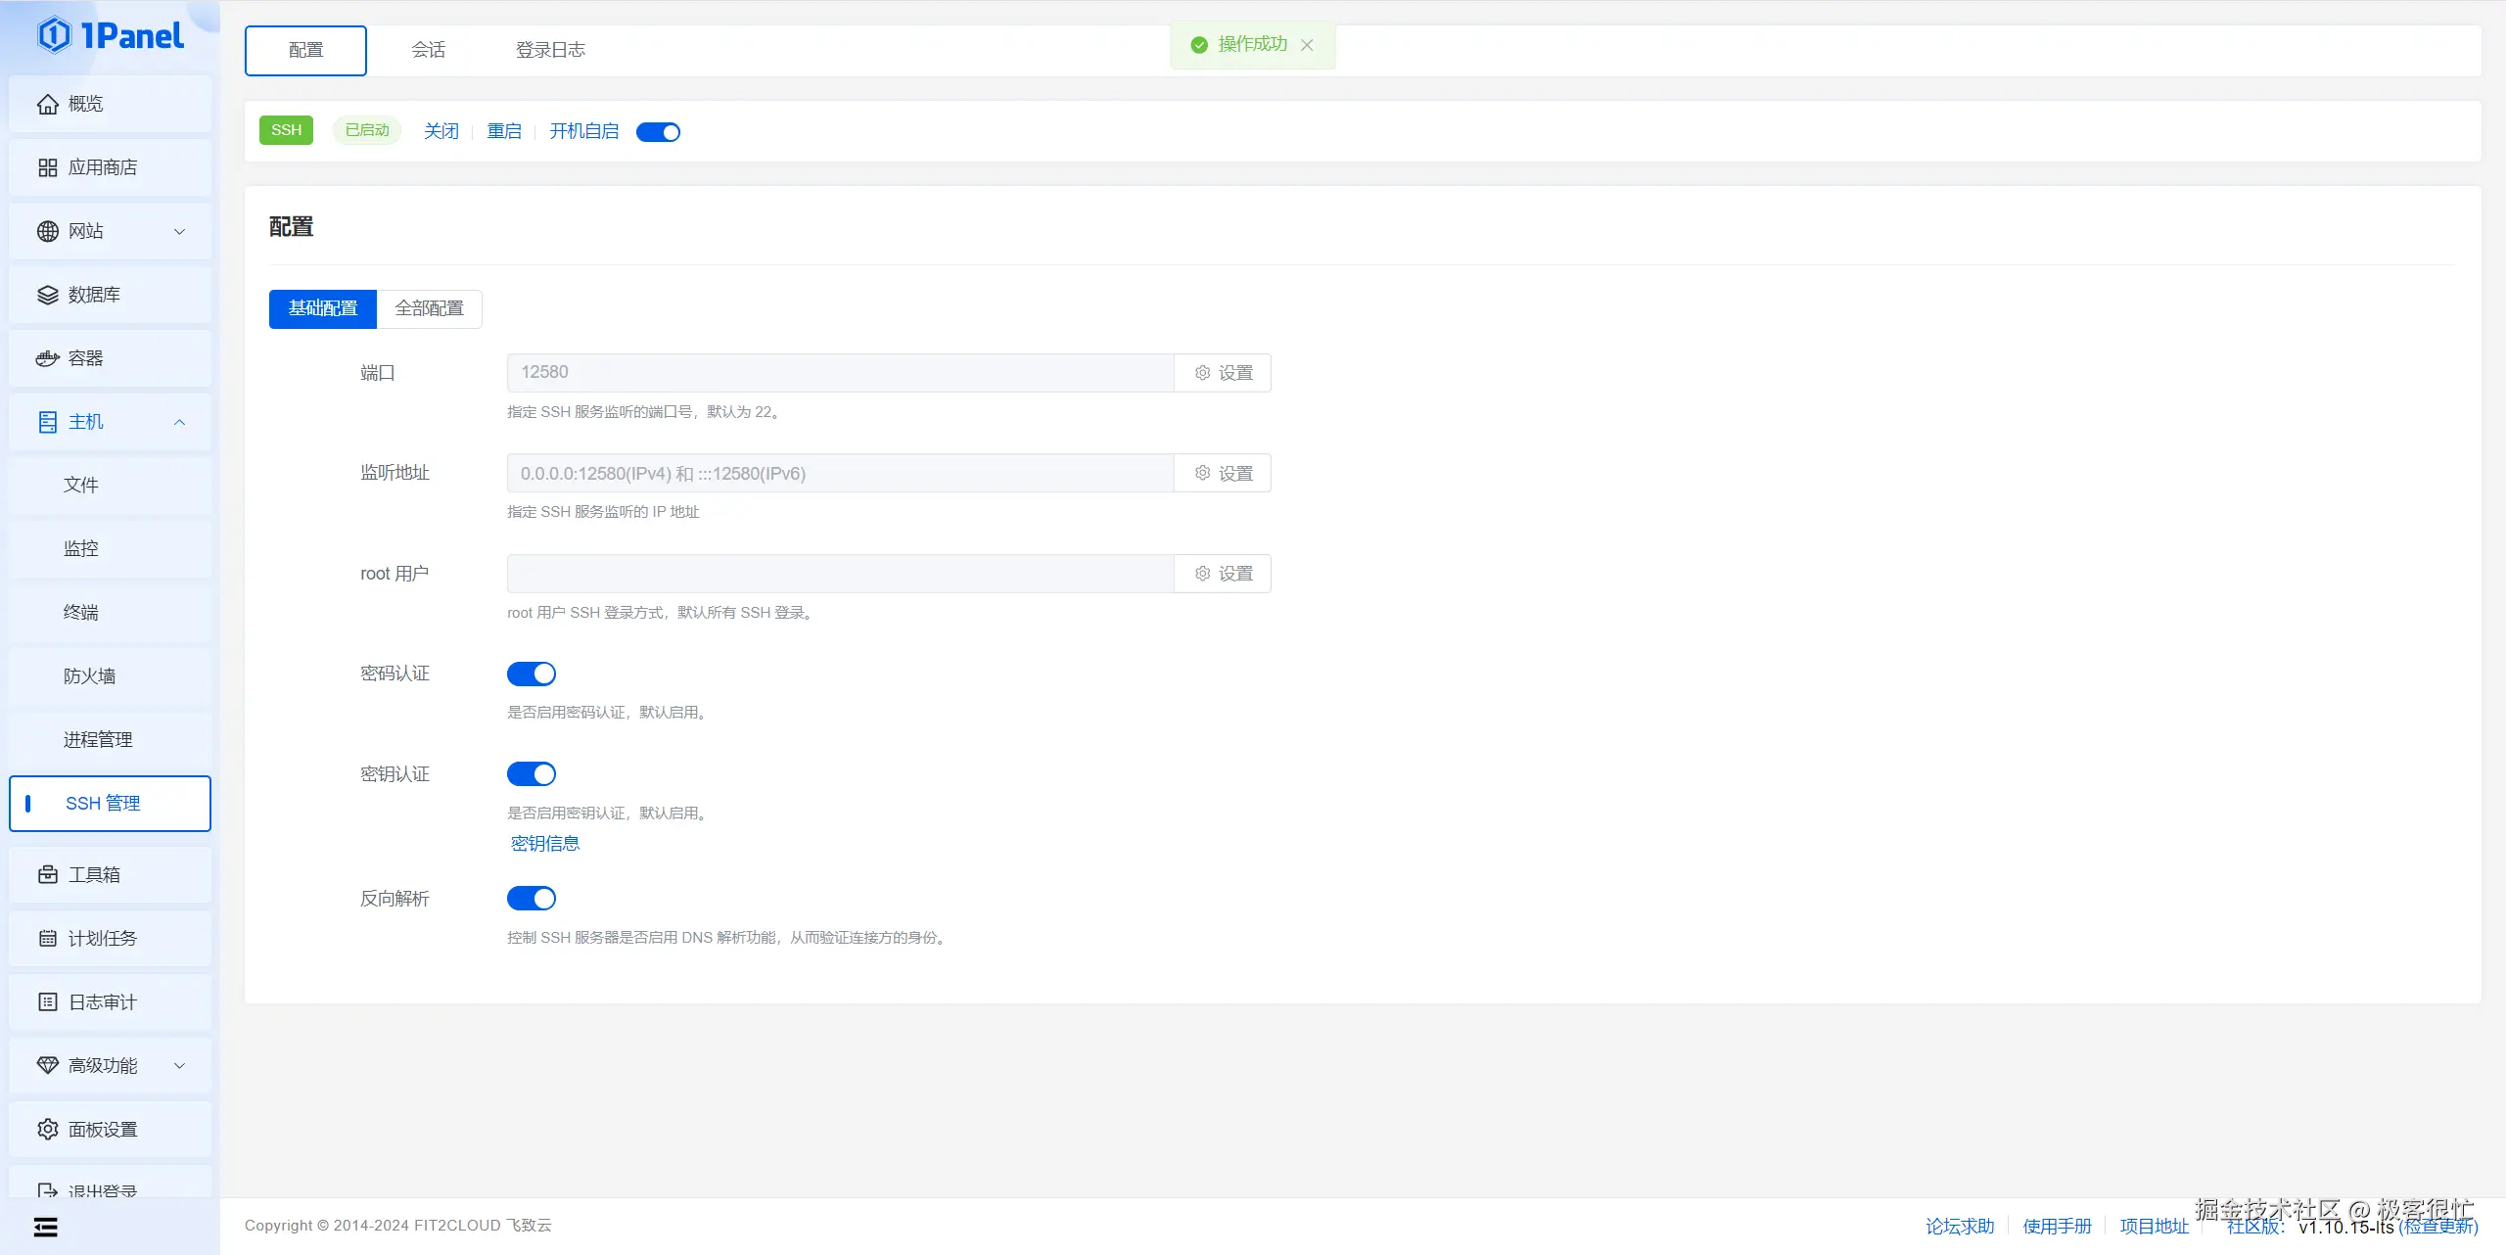Switch to the 登录日志 tab
This screenshot has width=2506, height=1255.
click(550, 50)
